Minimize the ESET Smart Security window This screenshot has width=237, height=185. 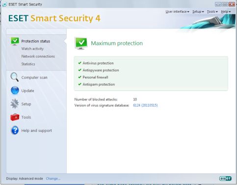pyautogui.click(x=218, y=4)
